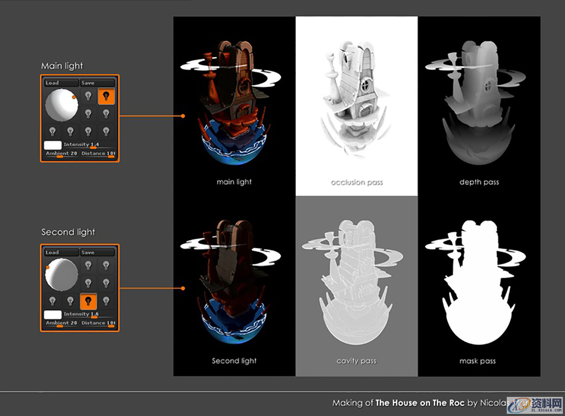Click the orange light position dot on Main light sphere
This screenshot has height=416, width=565.
click(x=73, y=97)
